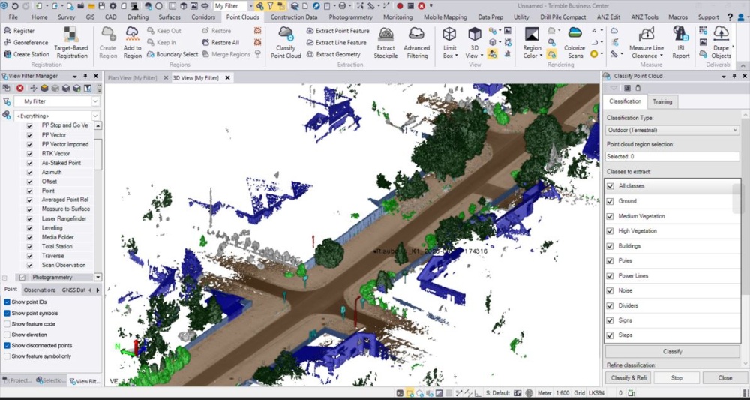Switch to the Training tab

point(662,101)
